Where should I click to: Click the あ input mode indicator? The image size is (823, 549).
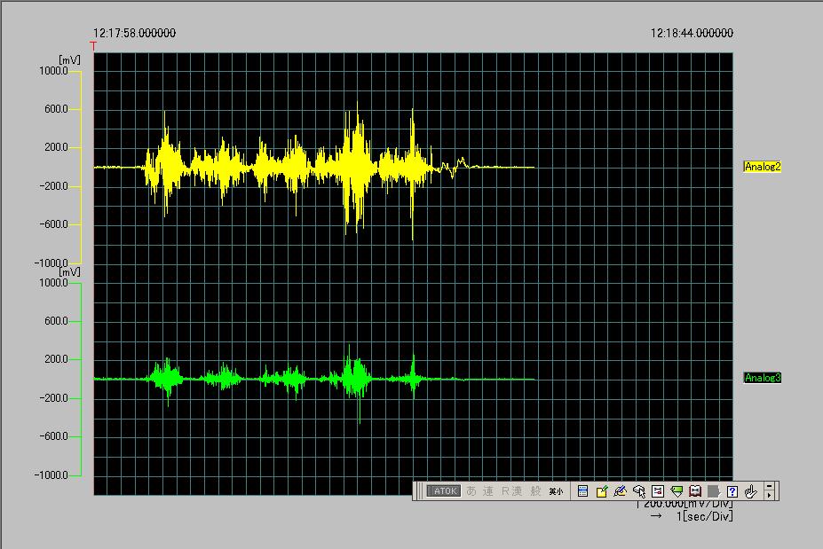point(471,491)
